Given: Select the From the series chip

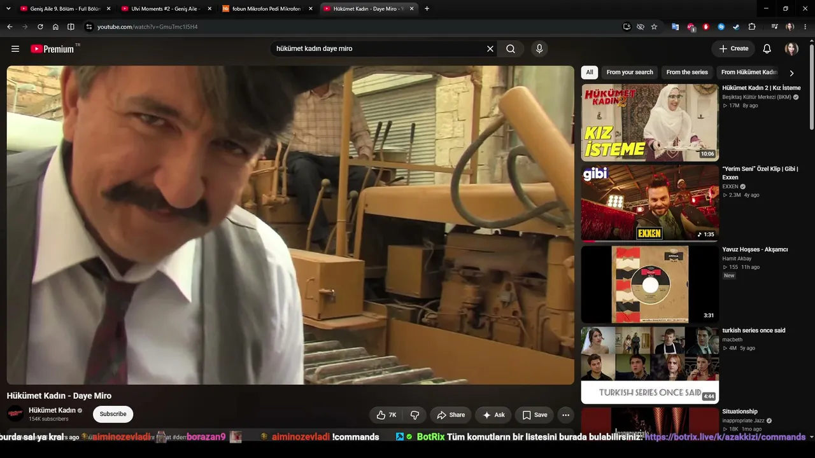Looking at the screenshot, I should coord(687,73).
